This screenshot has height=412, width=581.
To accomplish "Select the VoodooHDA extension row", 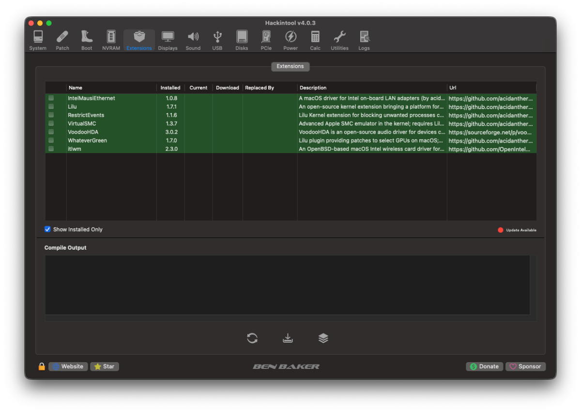I will (291, 132).
